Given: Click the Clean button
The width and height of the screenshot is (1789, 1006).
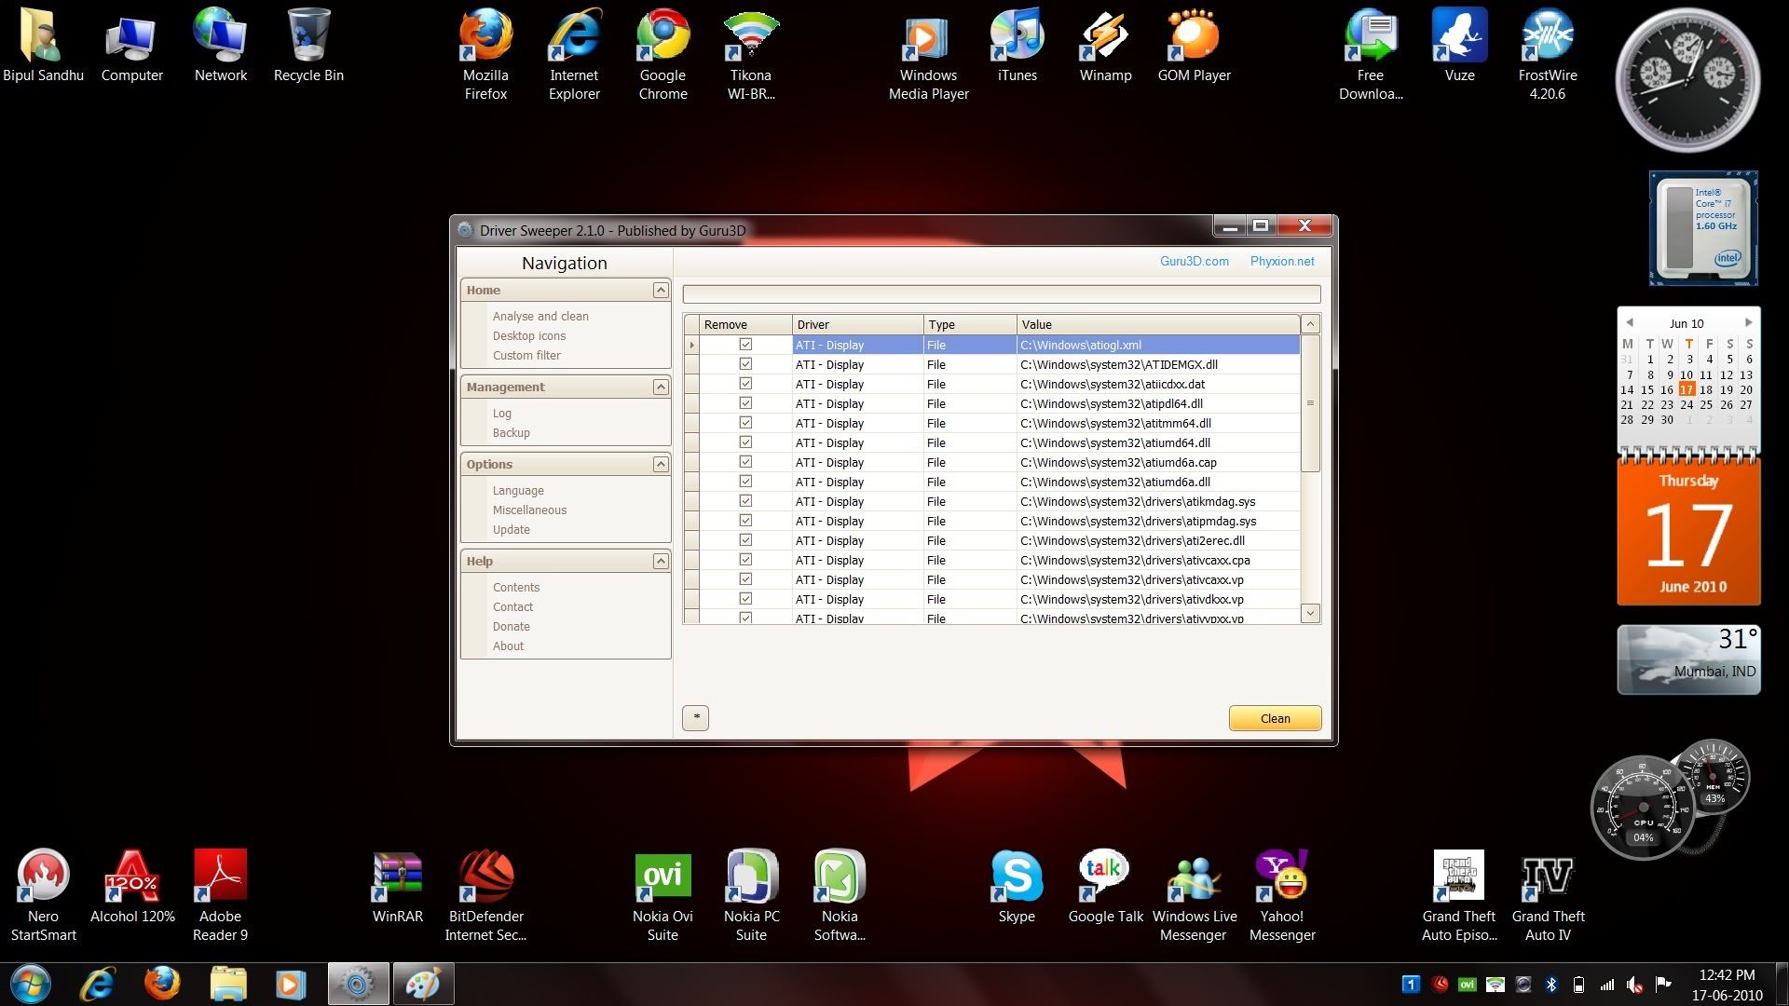Looking at the screenshot, I should click(x=1275, y=718).
